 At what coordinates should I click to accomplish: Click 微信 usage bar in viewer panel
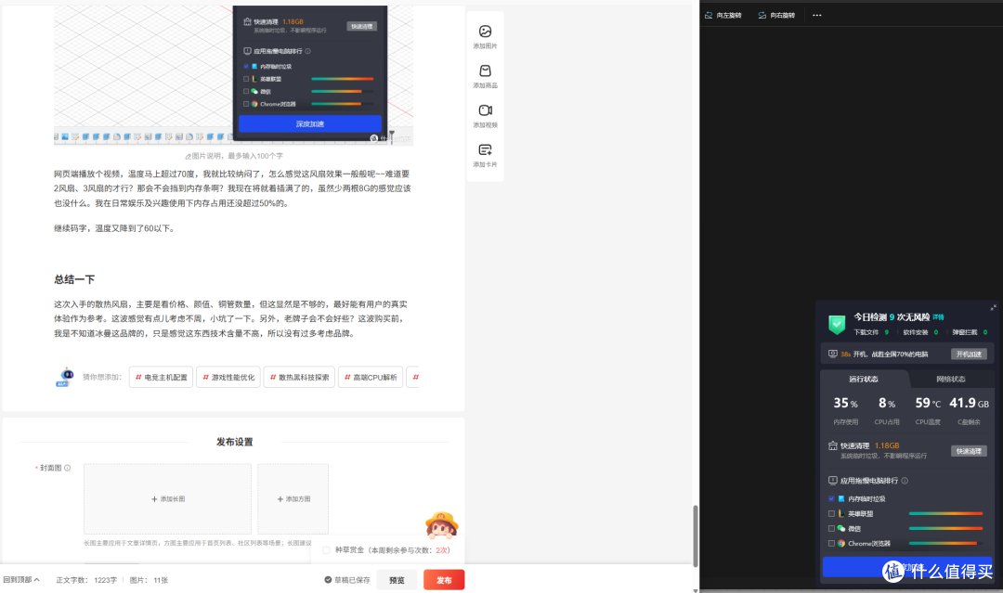945,528
